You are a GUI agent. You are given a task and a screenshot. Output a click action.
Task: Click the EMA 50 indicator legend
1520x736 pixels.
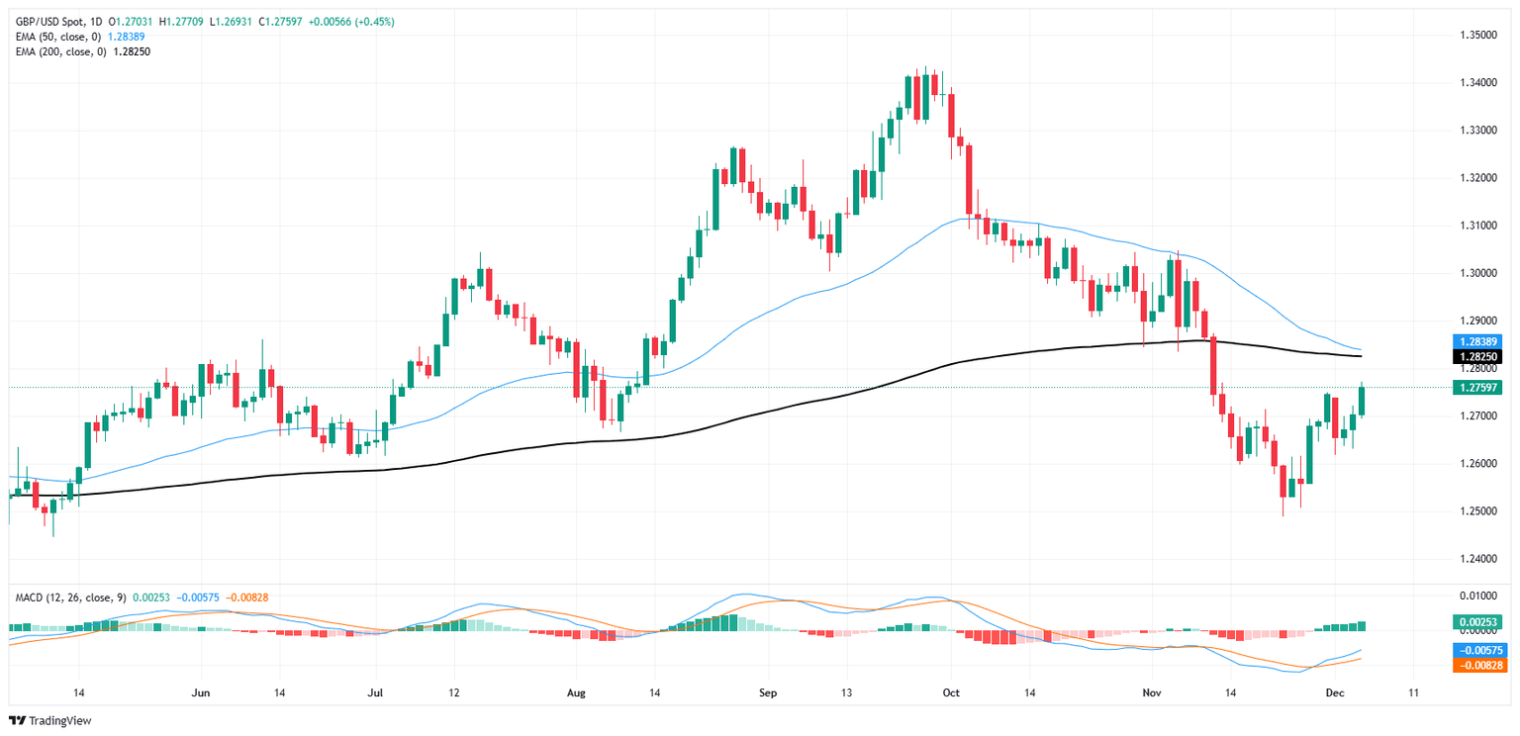point(69,37)
